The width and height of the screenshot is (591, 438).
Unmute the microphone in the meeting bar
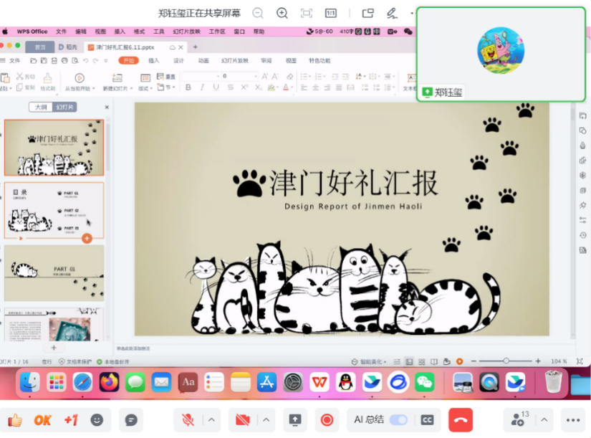coord(189,420)
